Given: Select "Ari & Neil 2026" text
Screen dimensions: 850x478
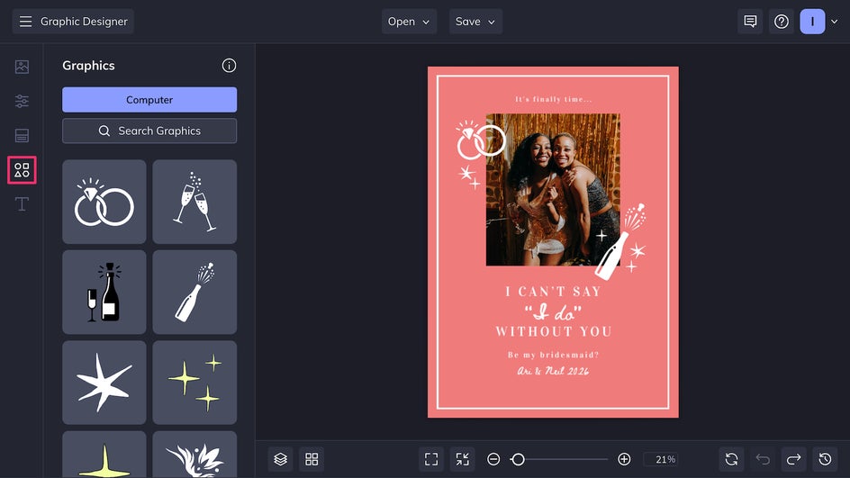Looking at the screenshot, I should [553, 371].
